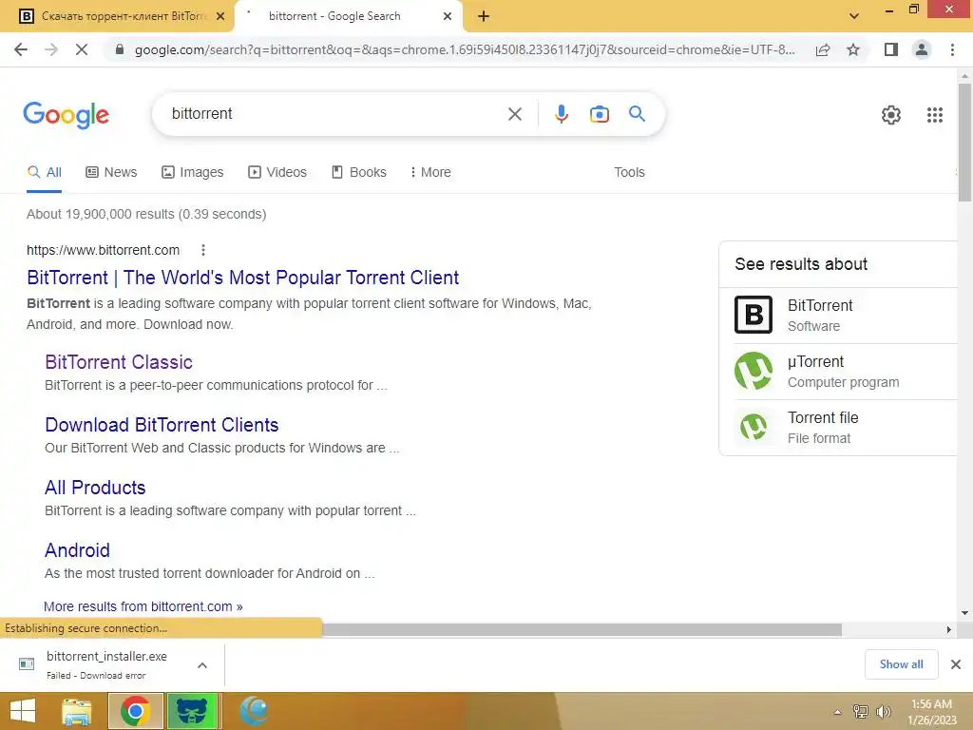The height and width of the screenshot is (730, 973).
Task: Open Chrome side panel
Action: coord(891,49)
